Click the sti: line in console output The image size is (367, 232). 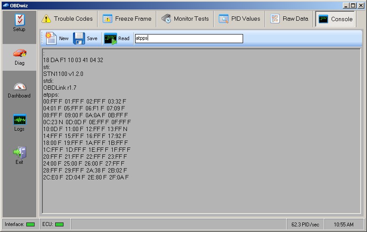(47, 67)
